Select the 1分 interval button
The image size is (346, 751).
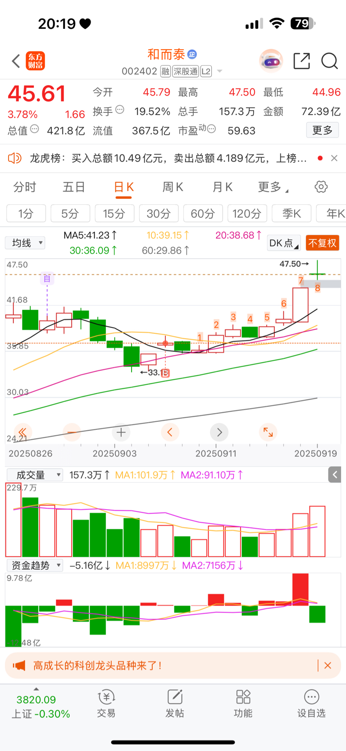(26, 213)
